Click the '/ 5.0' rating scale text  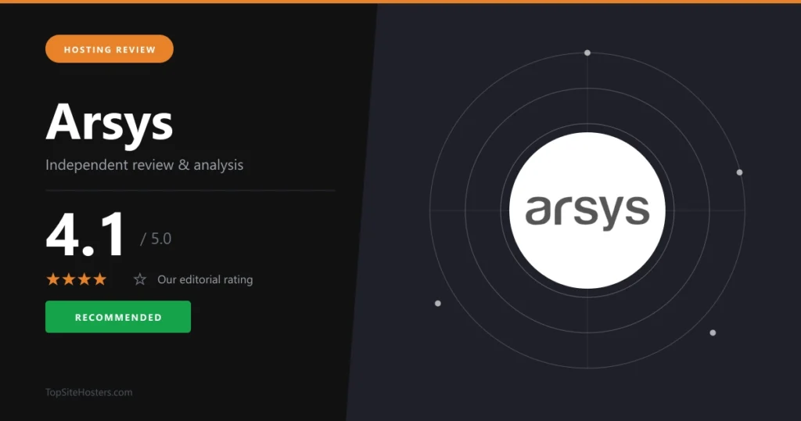(156, 239)
